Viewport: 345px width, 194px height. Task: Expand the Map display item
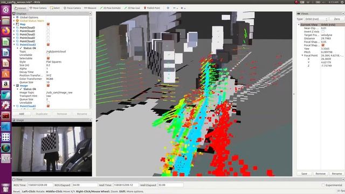[14, 24]
